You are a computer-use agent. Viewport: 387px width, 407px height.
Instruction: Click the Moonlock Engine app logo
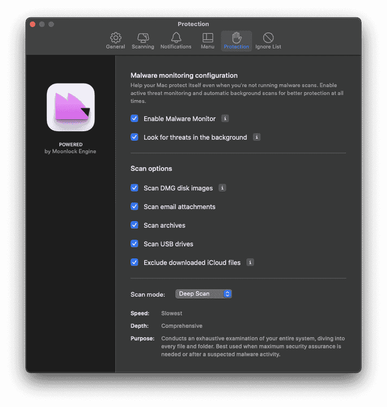tap(71, 107)
